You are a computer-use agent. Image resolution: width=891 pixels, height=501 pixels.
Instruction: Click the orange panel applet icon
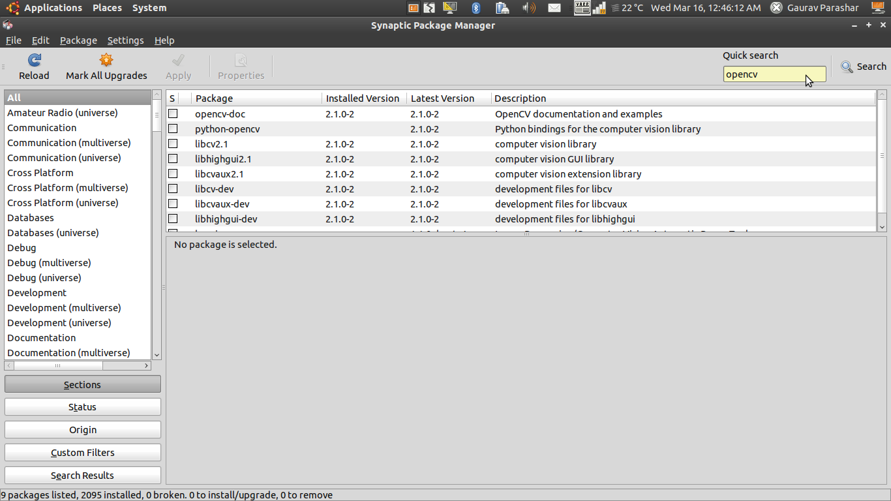(x=414, y=8)
